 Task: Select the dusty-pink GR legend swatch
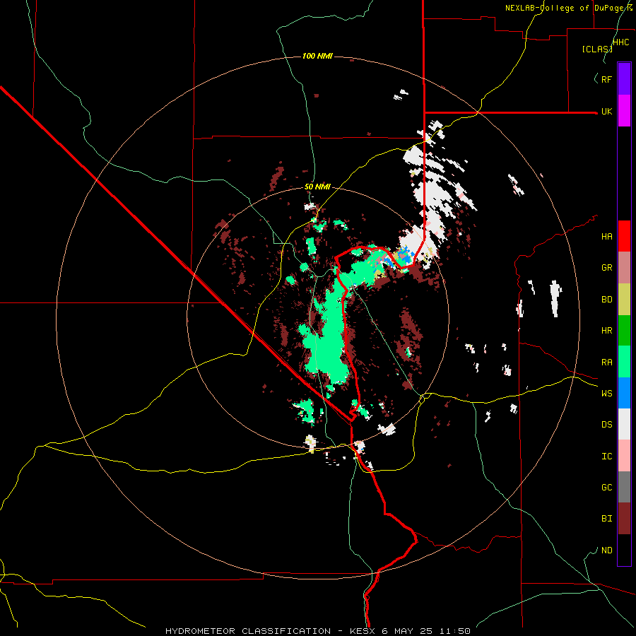click(624, 268)
